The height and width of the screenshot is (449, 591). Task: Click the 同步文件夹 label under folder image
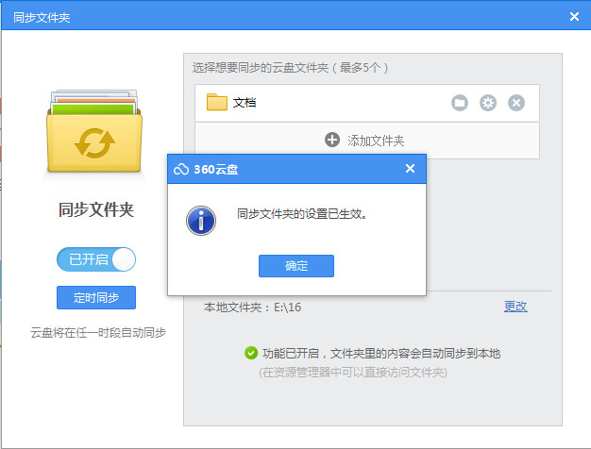(x=96, y=209)
